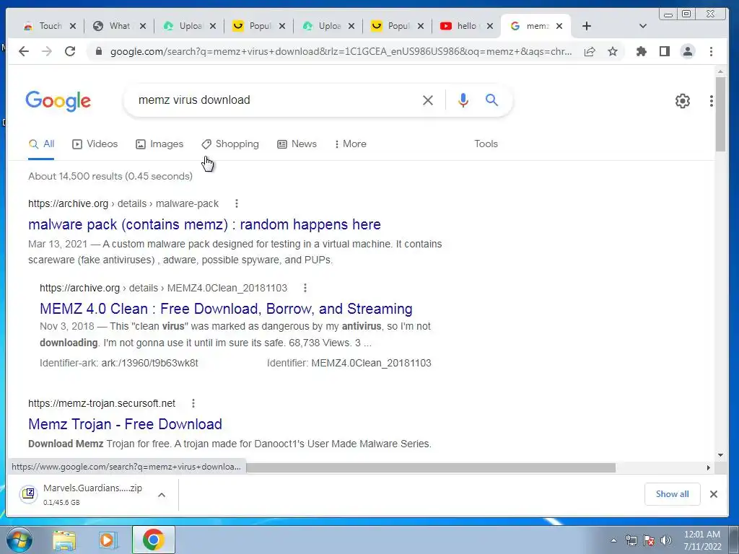Open Google apps dots menu
The width and height of the screenshot is (739, 554).
711,101
